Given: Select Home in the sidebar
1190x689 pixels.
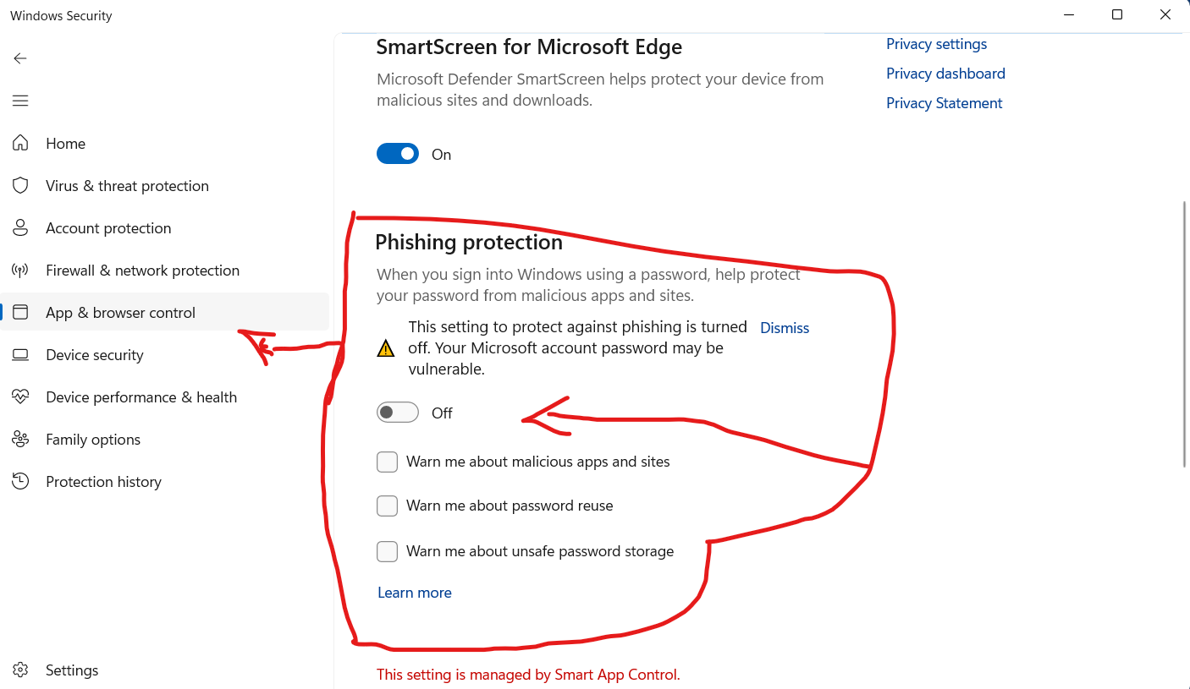Looking at the screenshot, I should pyautogui.click(x=65, y=143).
